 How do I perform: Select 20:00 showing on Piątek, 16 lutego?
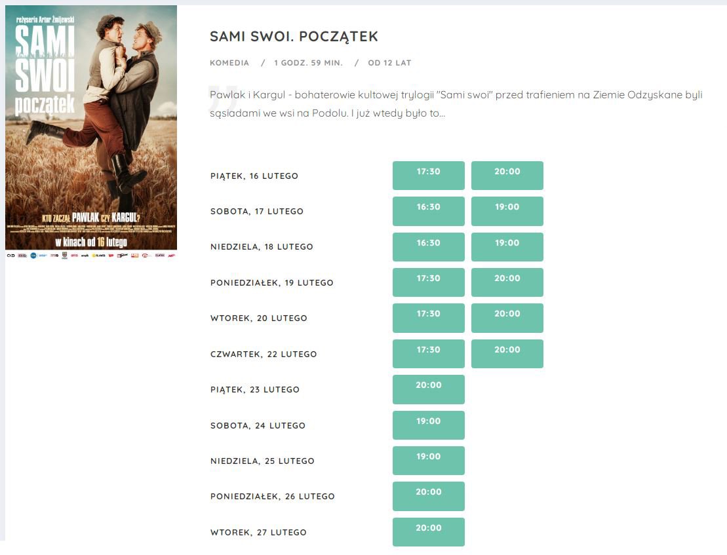(x=507, y=176)
